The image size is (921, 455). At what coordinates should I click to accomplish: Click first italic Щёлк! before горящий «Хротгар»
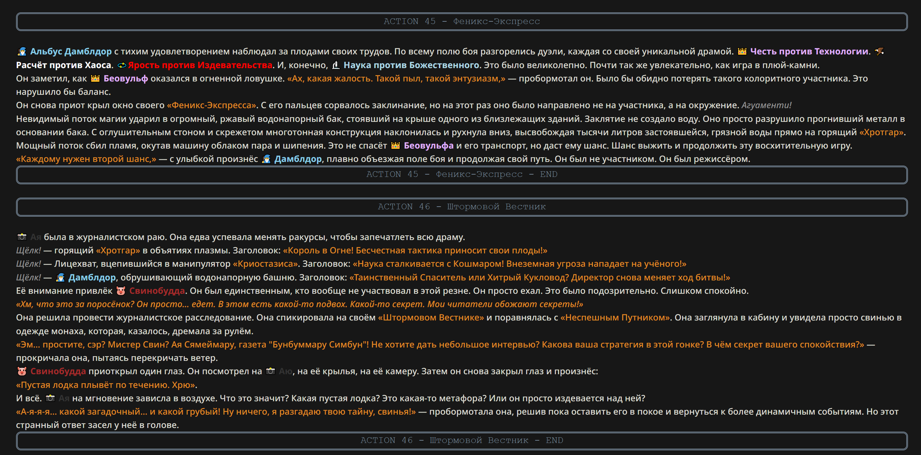coord(29,250)
